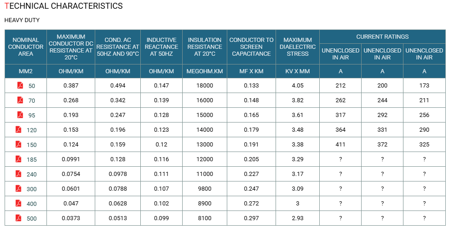449x228 pixels.
Task: Open the PDF icon for 300 mm2
Action: coord(18,189)
